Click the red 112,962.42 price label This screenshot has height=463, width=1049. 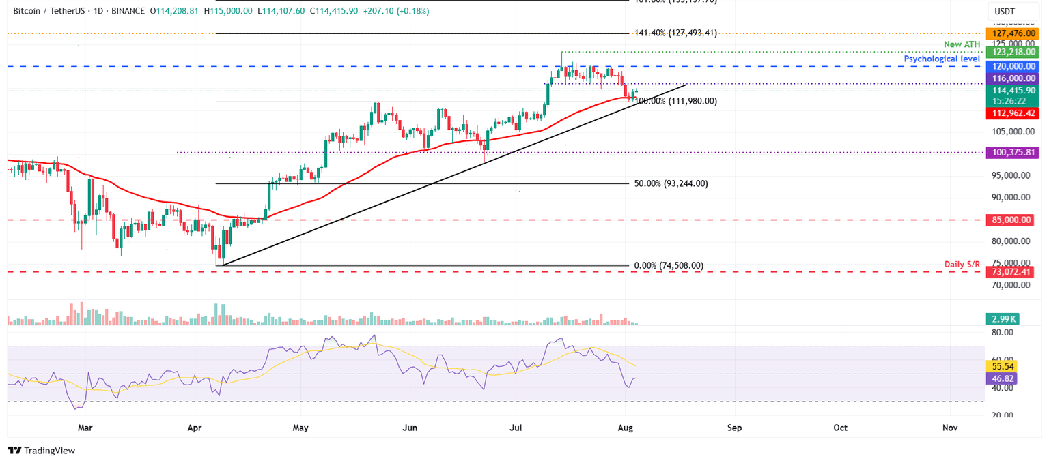[1013, 114]
